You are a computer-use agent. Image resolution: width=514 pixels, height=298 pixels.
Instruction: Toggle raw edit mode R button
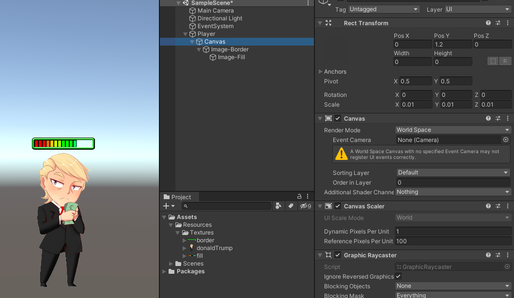[505, 62]
